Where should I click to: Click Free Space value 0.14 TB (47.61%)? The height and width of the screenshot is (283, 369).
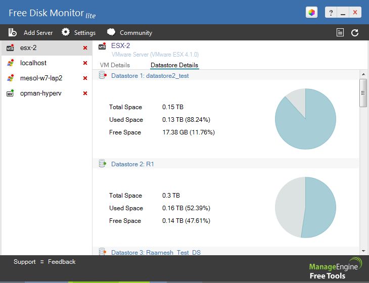coord(186,221)
